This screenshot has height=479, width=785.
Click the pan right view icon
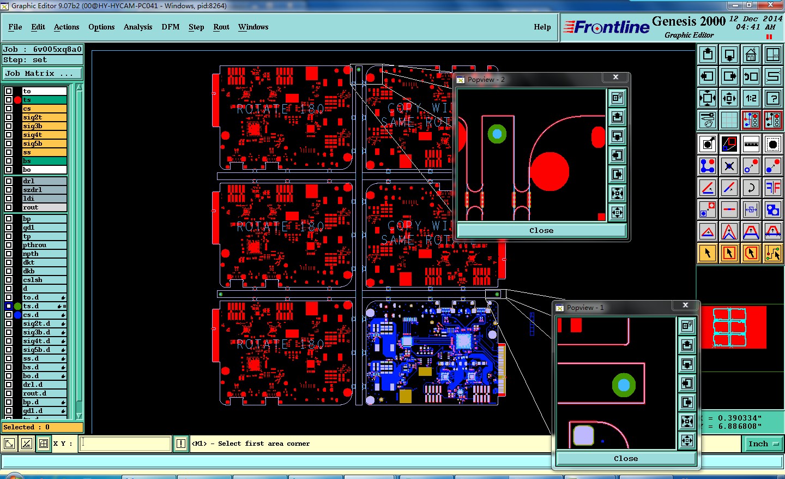(x=729, y=76)
